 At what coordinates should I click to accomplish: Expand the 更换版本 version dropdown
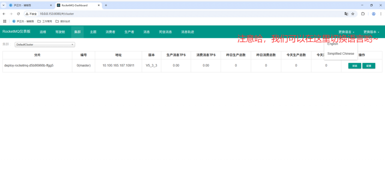(x=371, y=32)
